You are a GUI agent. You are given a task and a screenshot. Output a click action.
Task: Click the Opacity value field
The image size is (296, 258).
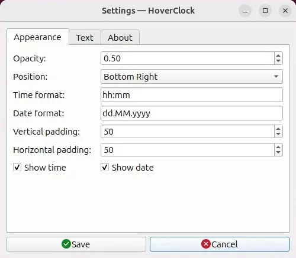188,58
